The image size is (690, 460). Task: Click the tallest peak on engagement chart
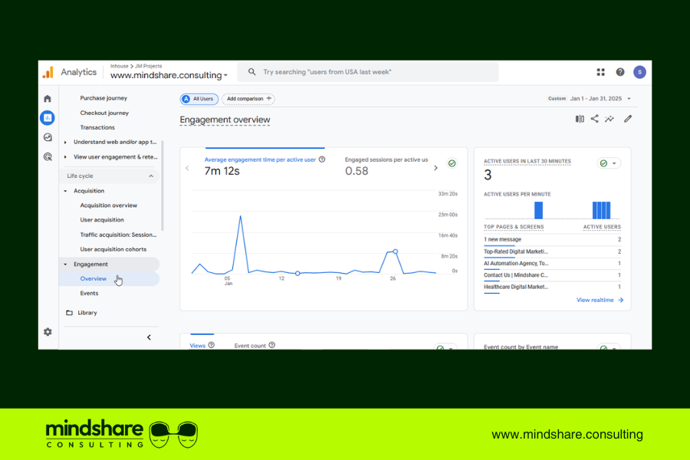[x=240, y=216]
